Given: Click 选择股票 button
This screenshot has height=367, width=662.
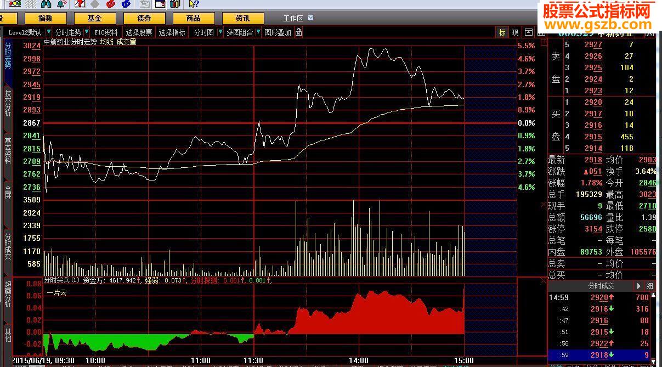Looking at the screenshot, I should pyautogui.click(x=139, y=32).
